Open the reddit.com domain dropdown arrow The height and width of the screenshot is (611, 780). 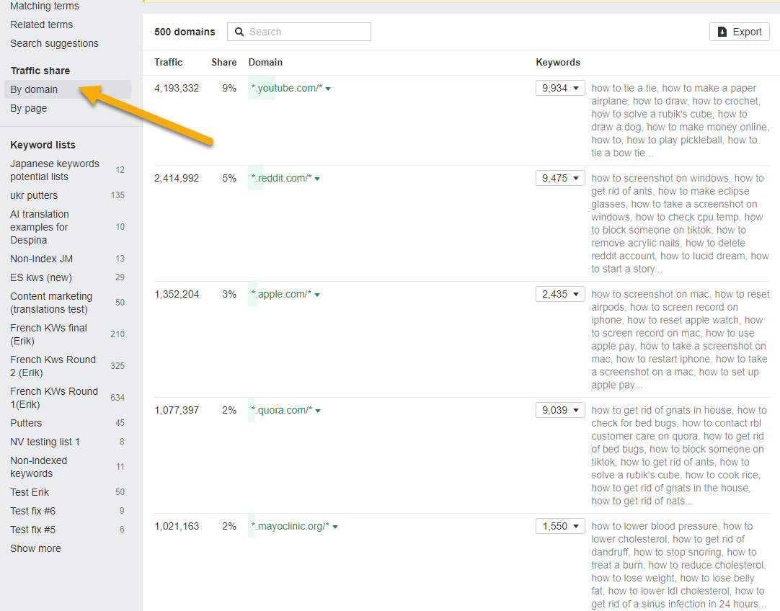point(317,179)
